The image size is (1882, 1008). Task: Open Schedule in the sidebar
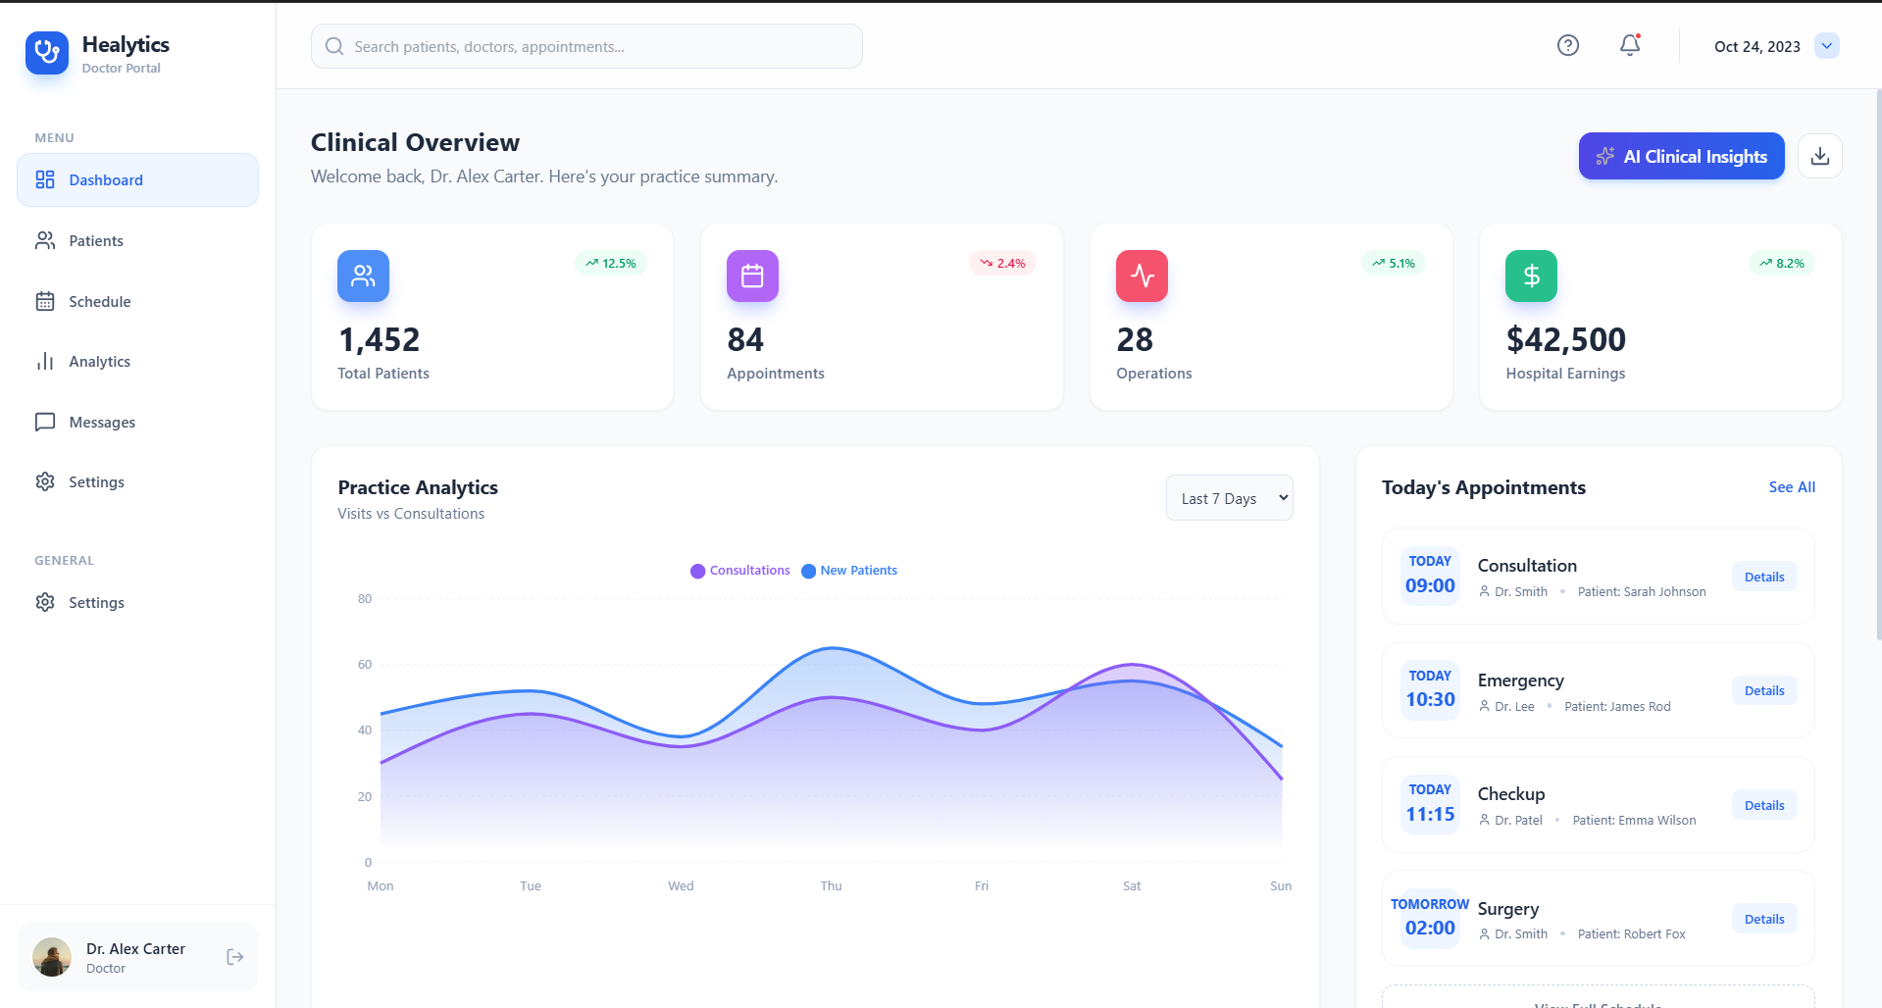(137, 301)
